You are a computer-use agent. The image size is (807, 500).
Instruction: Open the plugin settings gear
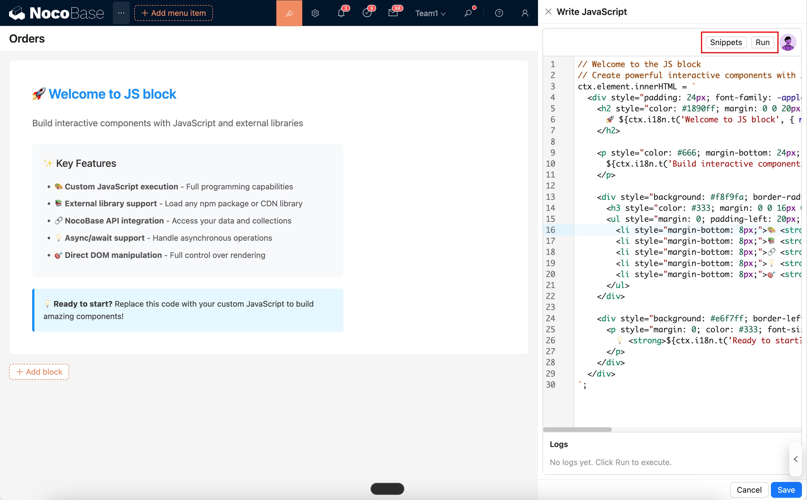coord(315,13)
